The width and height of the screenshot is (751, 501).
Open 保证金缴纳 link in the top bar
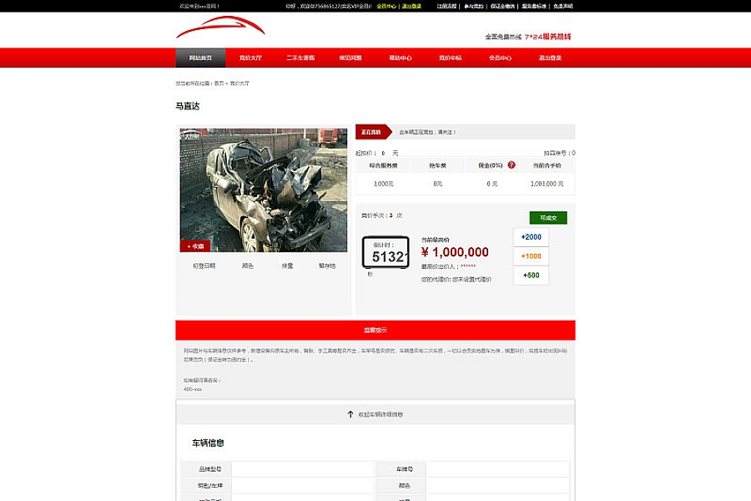(x=502, y=6)
